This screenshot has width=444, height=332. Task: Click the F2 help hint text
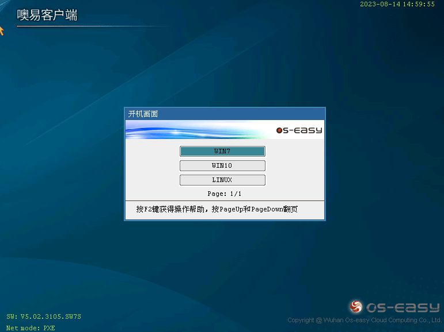172,210
